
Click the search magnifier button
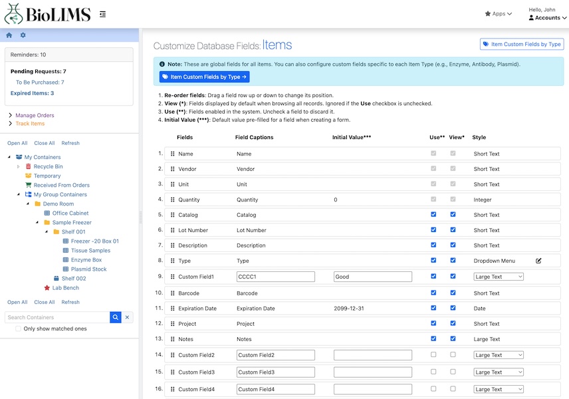pos(116,317)
